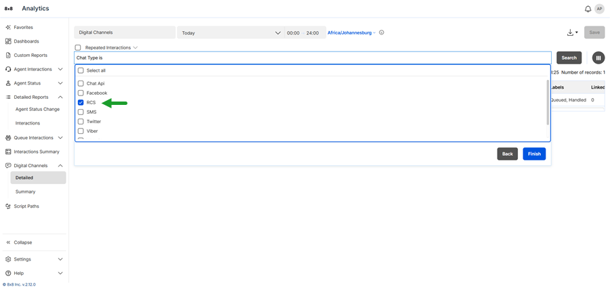Open the column selector icon
The image size is (610, 289).
pyautogui.click(x=598, y=58)
